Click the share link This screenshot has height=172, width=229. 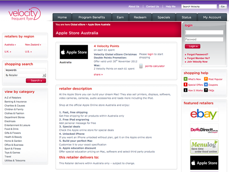[x=98, y=75]
